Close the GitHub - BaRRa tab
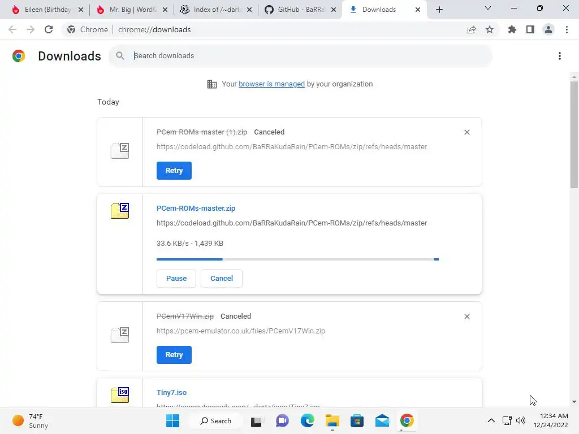Screen dimensions: 579x434 (334, 10)
